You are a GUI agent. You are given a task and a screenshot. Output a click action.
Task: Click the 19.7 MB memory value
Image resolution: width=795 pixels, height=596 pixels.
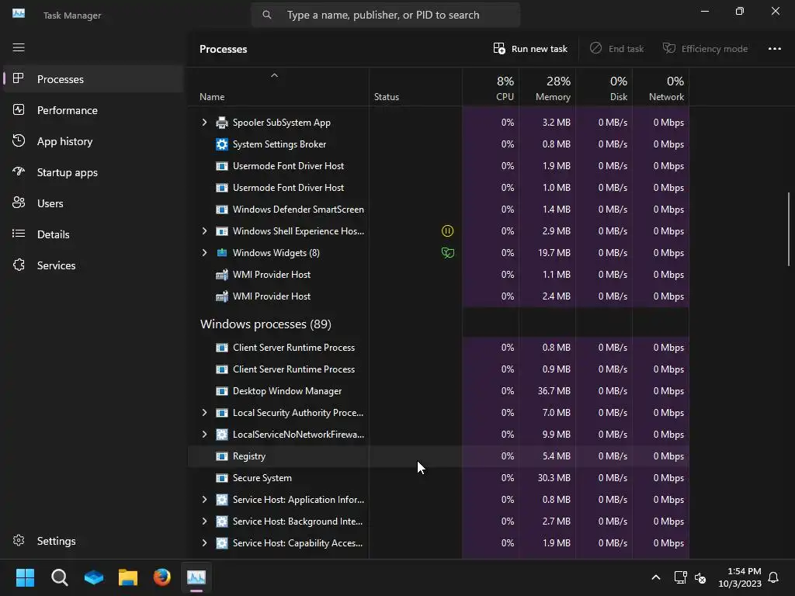554,253
